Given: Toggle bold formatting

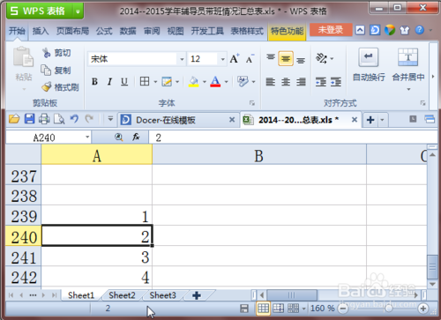Looking at the screenshot, I should point(94,81).
